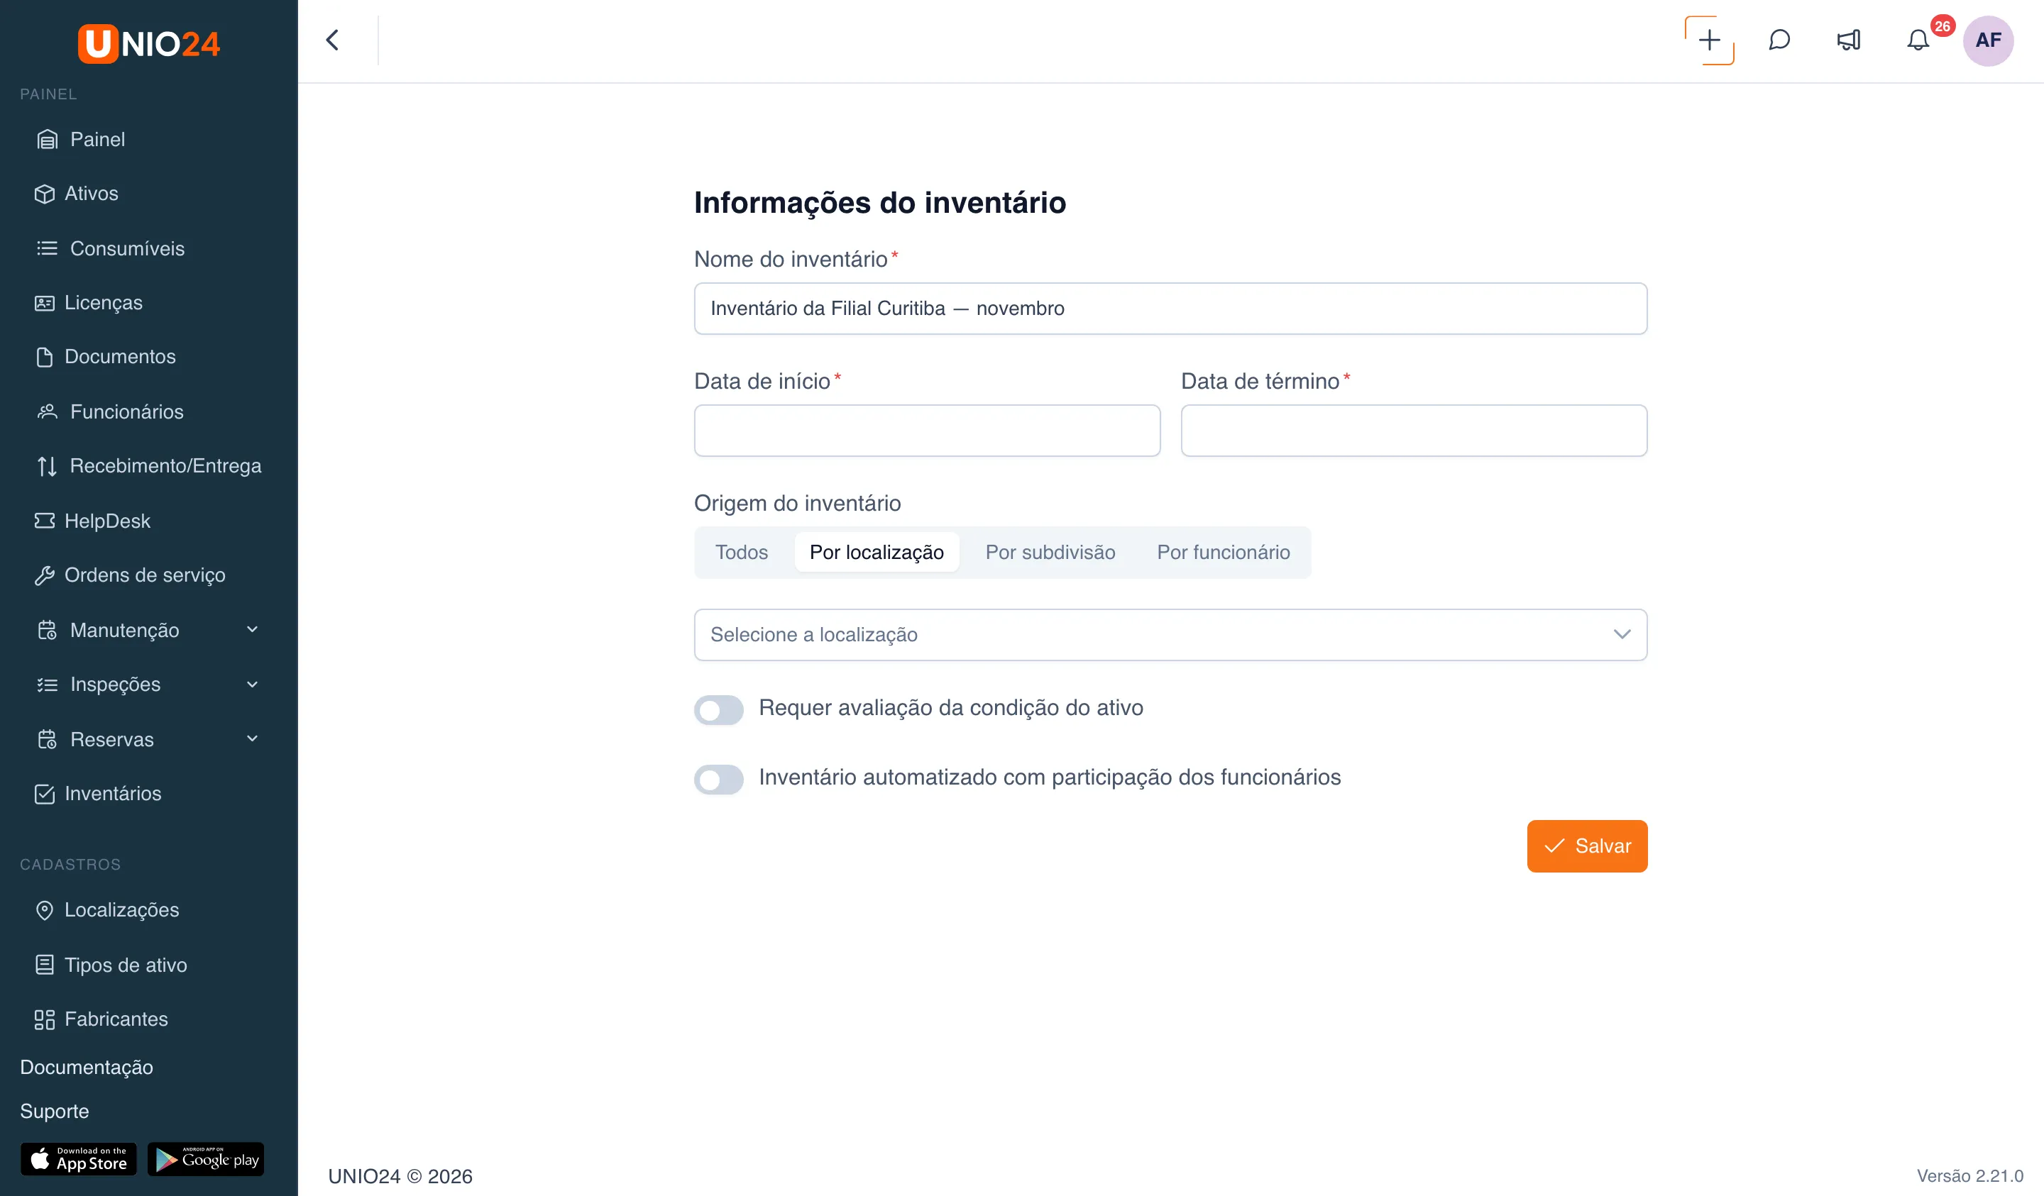Viewport: 2044px width, 1196px height.
Task: Open the Suporte link
Action: coord(55,1111)
